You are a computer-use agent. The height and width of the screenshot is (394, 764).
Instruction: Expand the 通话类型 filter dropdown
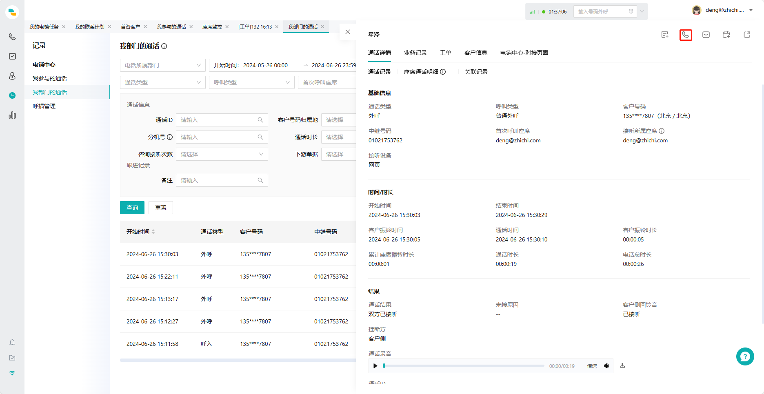click(163, 82)
